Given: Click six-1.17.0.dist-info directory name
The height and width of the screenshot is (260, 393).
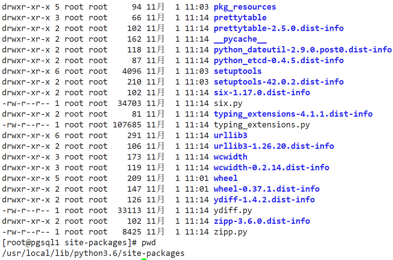Looking at the screenshot, I should point(262,93).
